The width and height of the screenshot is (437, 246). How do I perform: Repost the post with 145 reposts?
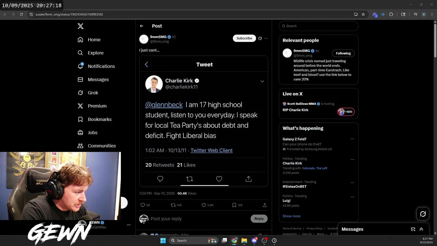point(176,205)
